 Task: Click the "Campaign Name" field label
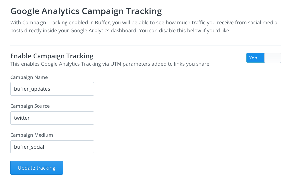(x=29, y=77)
